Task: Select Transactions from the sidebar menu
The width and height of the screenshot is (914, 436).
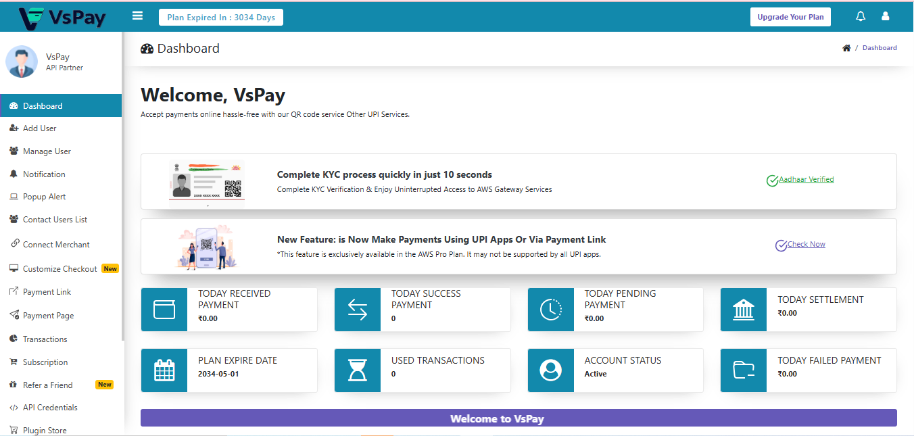Action: (x=45, y=339)
